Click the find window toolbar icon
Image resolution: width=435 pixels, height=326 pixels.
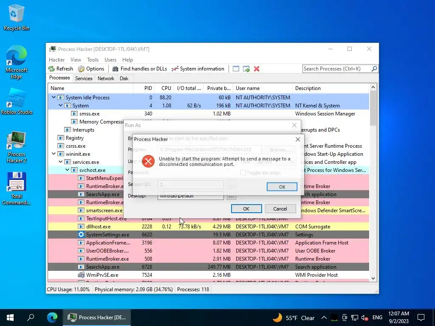[x=236, y=69]
